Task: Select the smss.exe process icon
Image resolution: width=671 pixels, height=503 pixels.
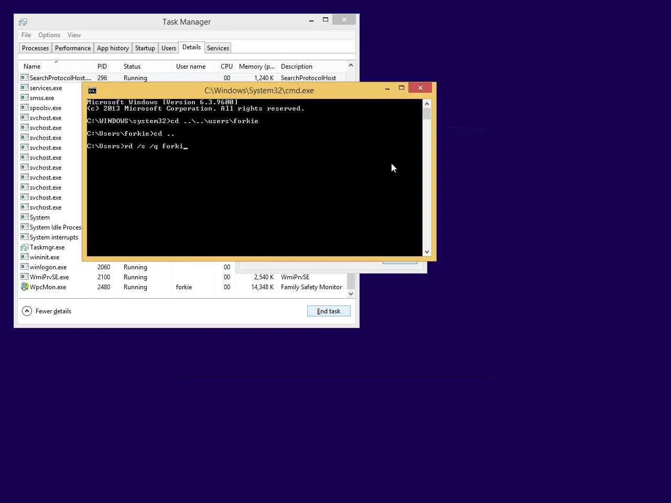Action: click(24, 98)
